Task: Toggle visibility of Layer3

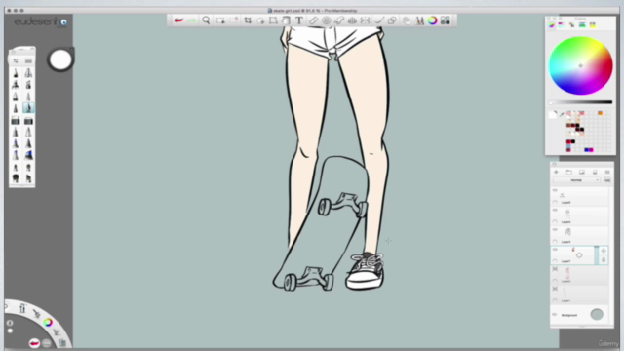Action: (x=555, y=230)
